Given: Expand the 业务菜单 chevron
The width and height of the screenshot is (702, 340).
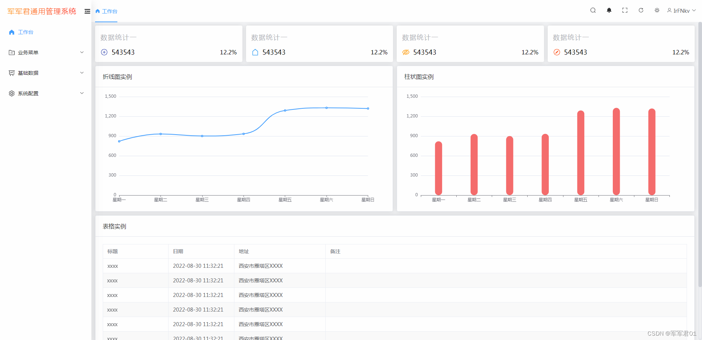Looking at the screenshot, I should coord(82,52).
